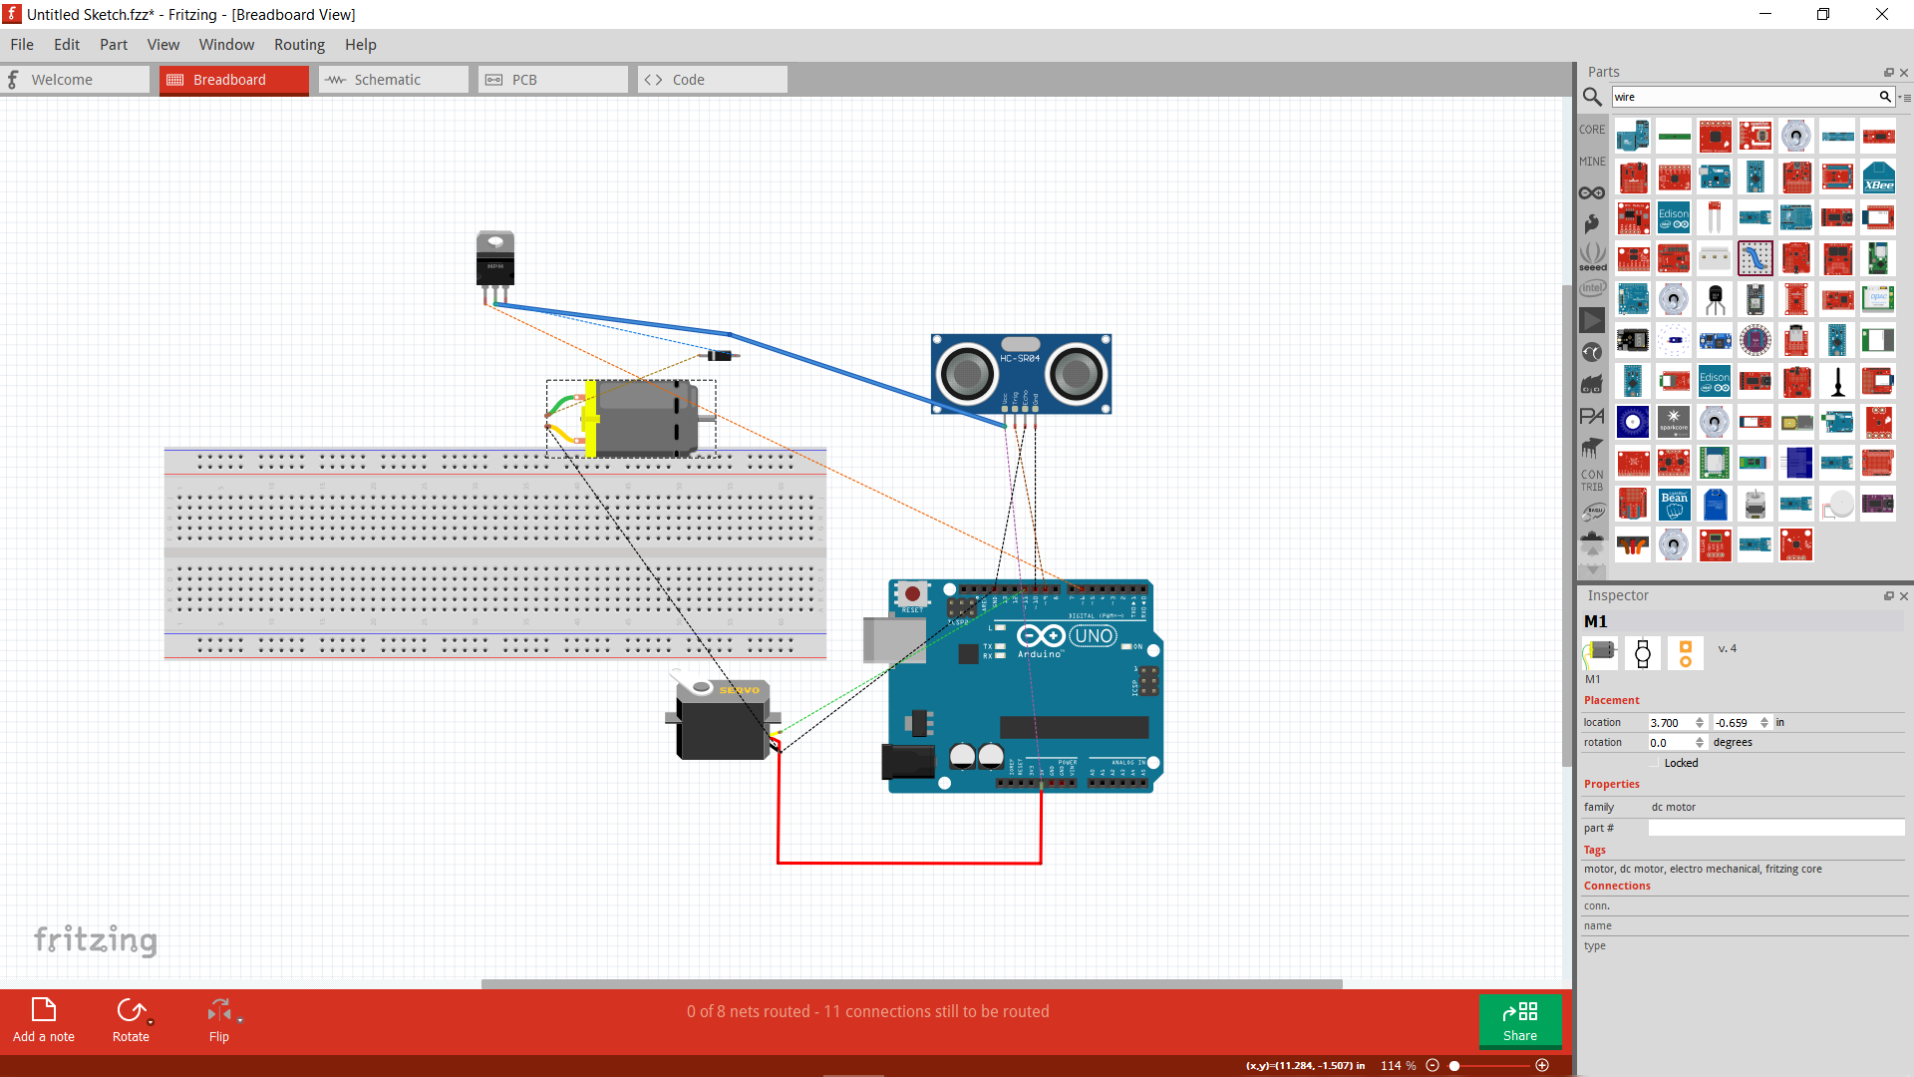Open the MINE parts bin
The height and width of the screenshot is (1077, 1914).
click(1592, 161)
